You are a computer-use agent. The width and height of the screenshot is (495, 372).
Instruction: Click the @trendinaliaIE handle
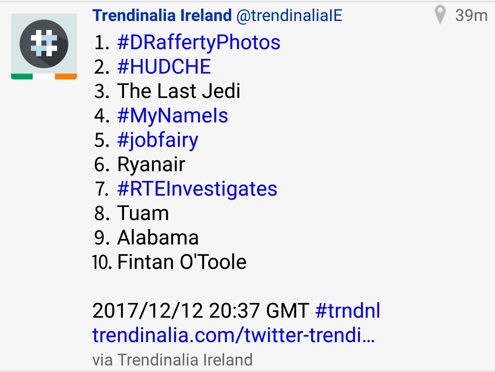(289, 15)
